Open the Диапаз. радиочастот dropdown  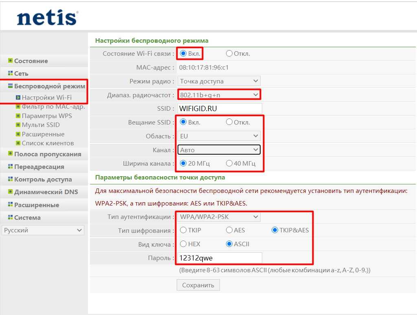coord(219,95)
